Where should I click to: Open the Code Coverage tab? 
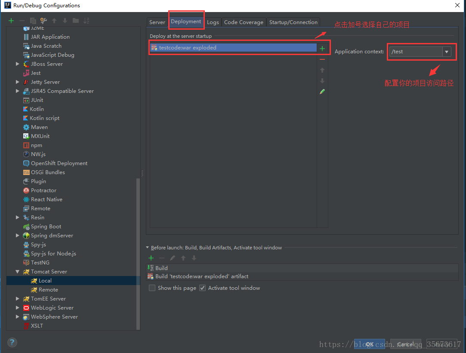pyautogui.click(x=244, y=22)
